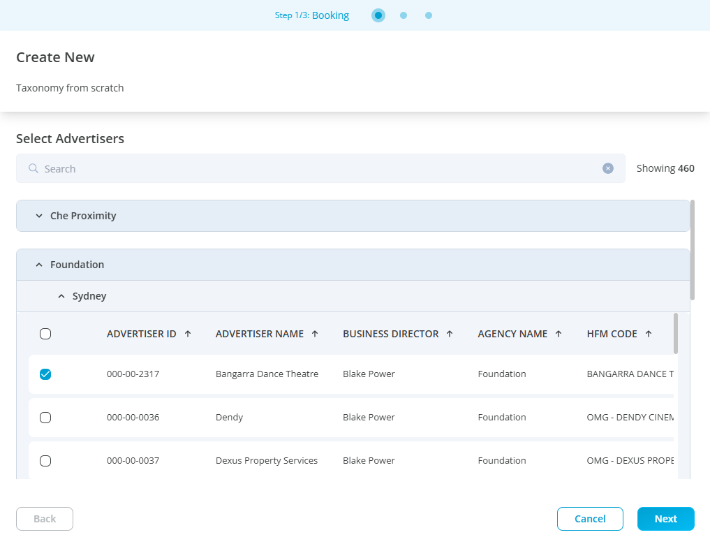The width and height of the screenshot is (710, 544).
Task: Go to the third step dot
Action: point(429,15)
